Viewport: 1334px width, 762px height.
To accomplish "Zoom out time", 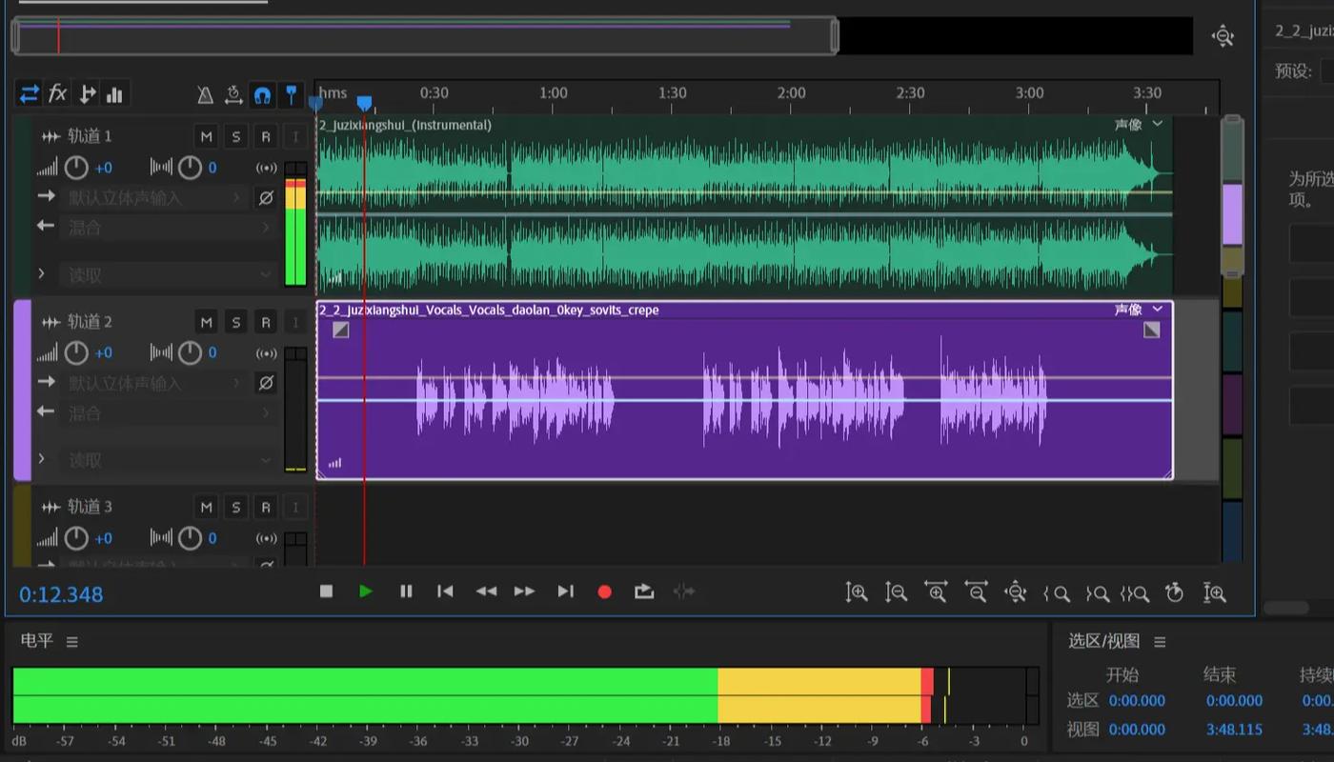I will pyautogui.click(x=976, y=592).
